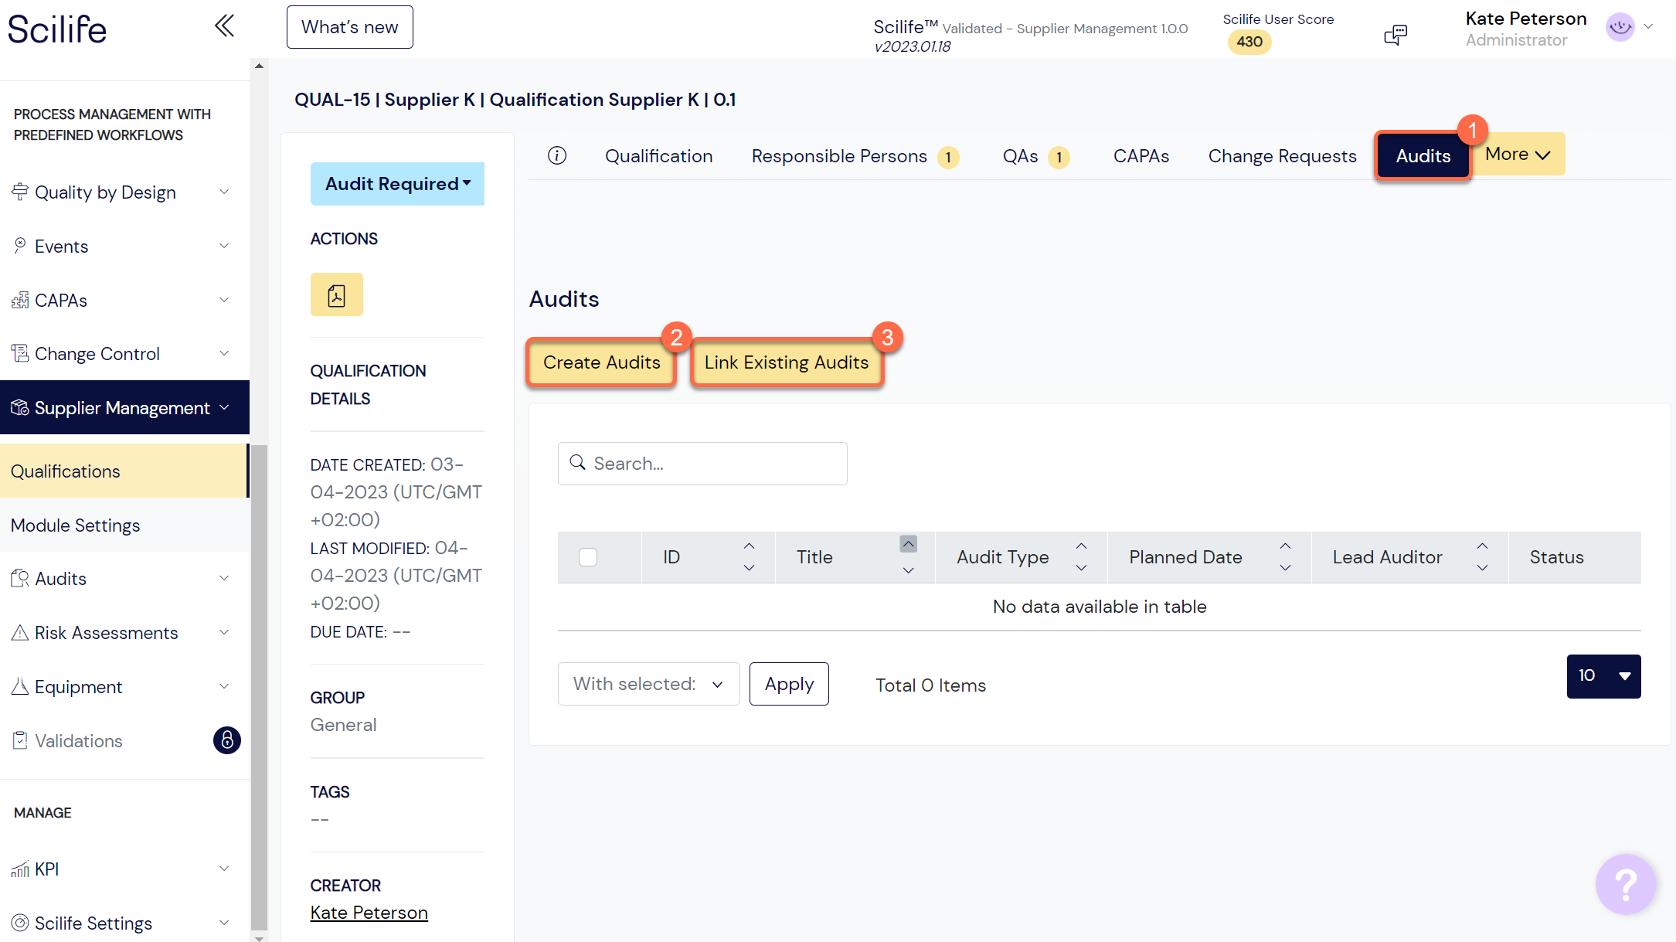This screenshot has height=942, width=1676.
Task: Click the Audits sidebar icon
Action: (20, 578)
